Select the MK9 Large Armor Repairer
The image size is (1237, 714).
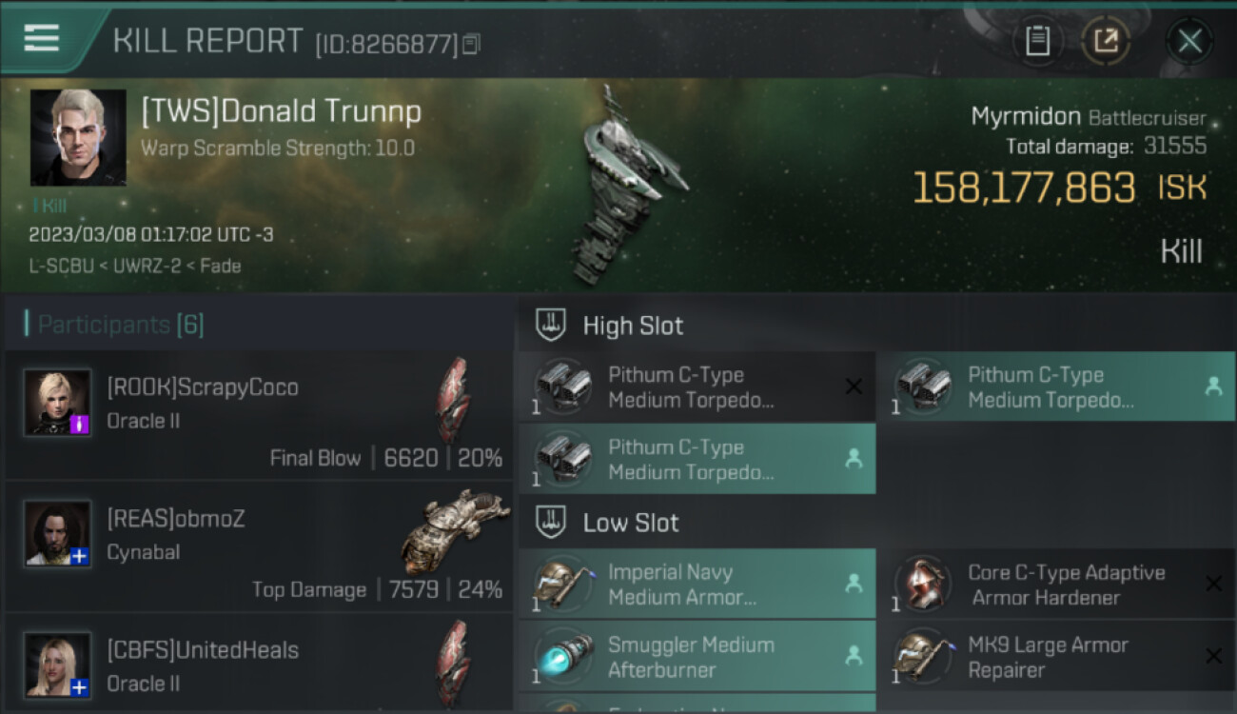click(1057, 656)
